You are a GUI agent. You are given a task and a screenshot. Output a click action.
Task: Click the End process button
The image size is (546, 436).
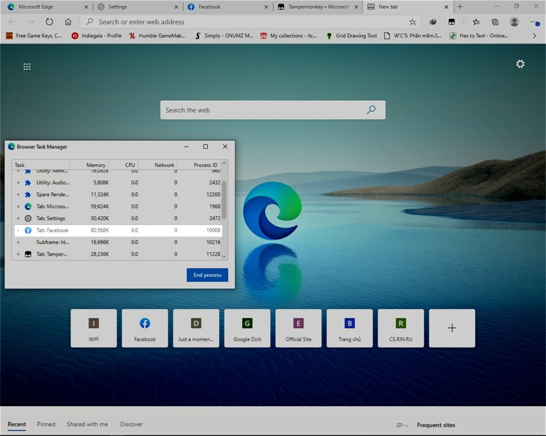(207, 275)
